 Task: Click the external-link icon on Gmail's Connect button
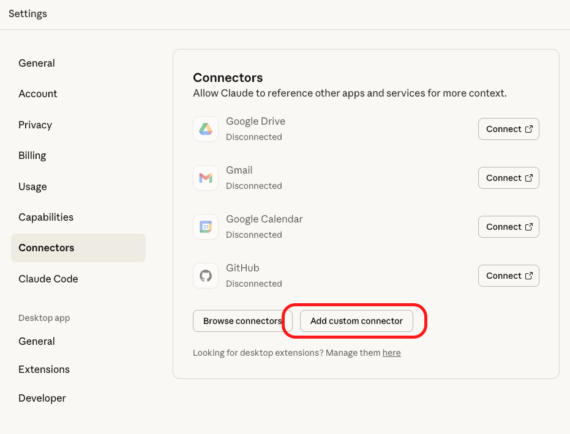pos(528,177)
